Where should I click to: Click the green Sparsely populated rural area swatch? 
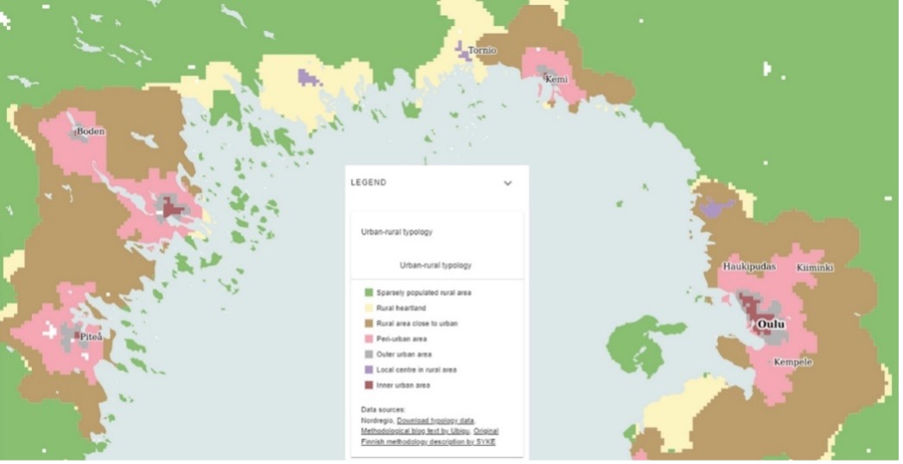369,293
